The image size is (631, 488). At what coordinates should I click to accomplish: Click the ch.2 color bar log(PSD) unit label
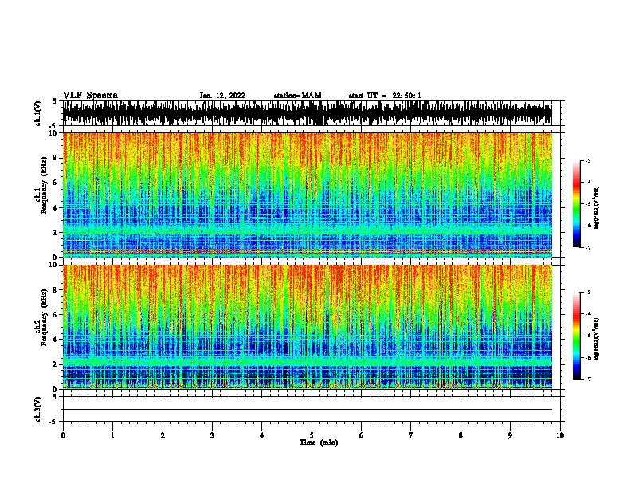pyautogui.click(x=596, y=339)
